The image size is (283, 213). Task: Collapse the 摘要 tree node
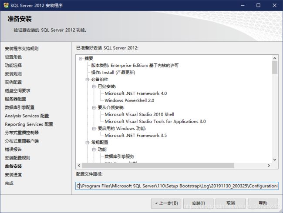coord(81,59)
